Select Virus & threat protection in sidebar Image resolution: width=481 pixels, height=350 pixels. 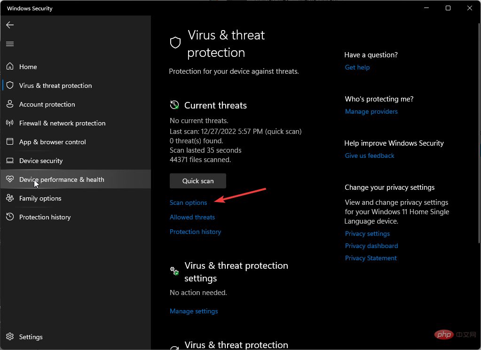pos(55,86)
